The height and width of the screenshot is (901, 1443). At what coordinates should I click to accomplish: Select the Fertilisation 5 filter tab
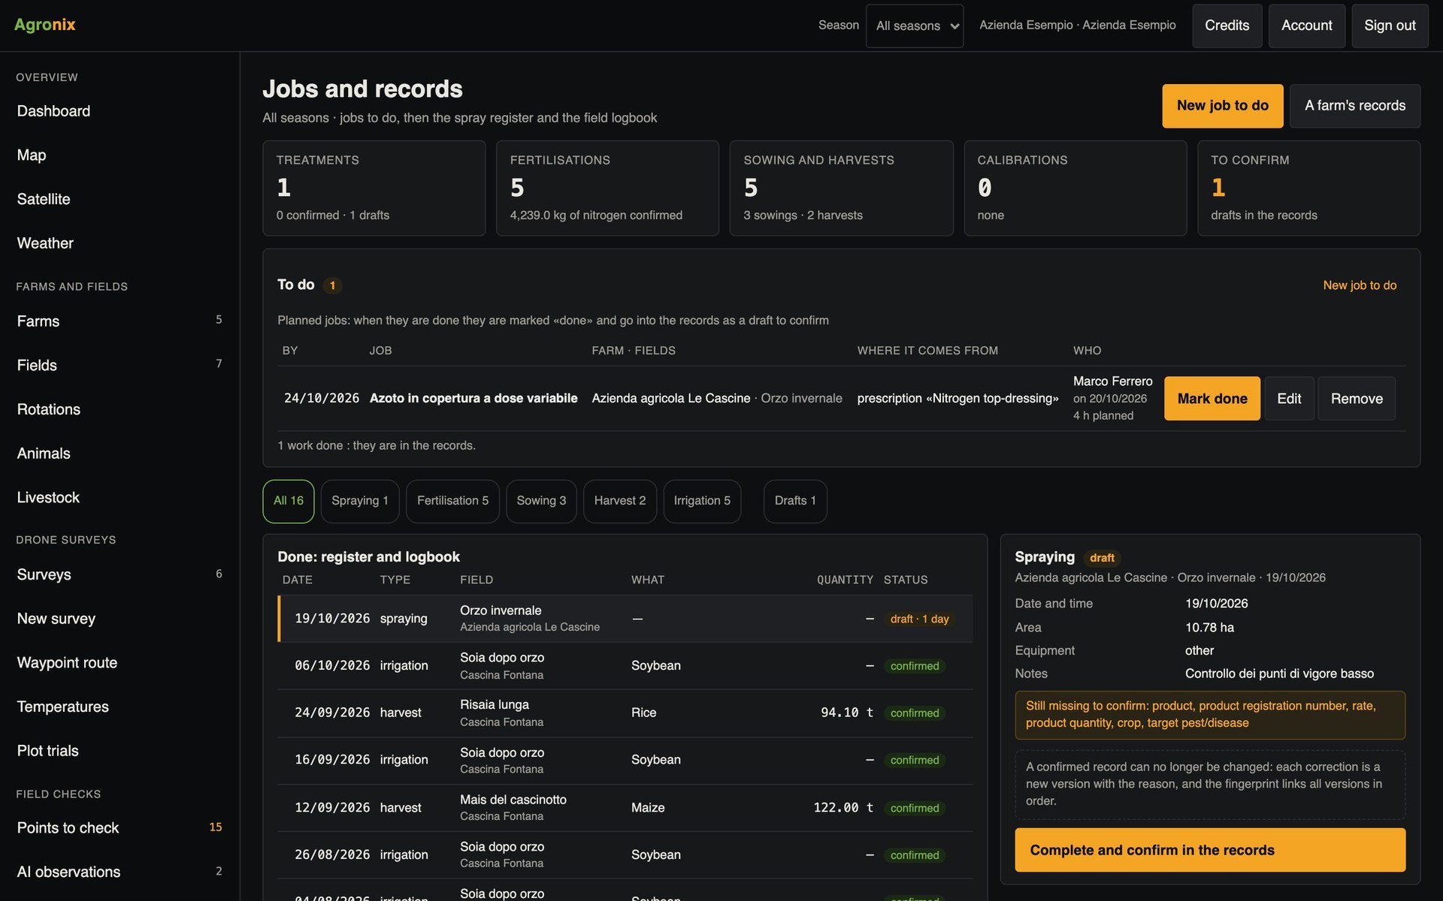point(452,501)
